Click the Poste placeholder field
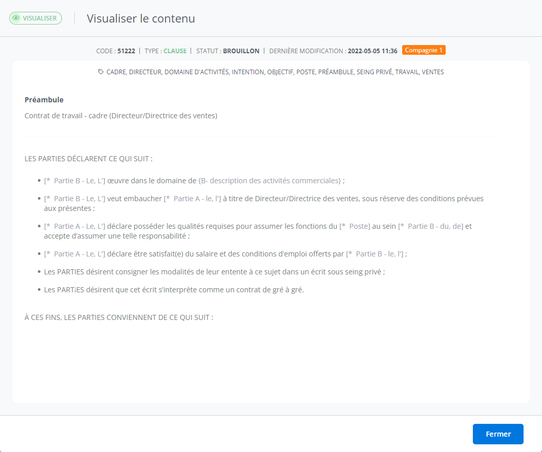 tap(355, 226)
